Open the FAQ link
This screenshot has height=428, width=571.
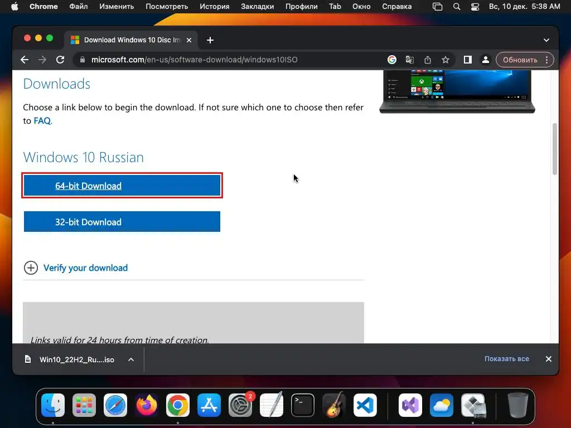click(42, 121)
